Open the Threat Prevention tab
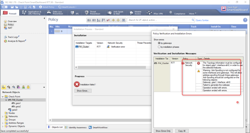 pos(92,13)
